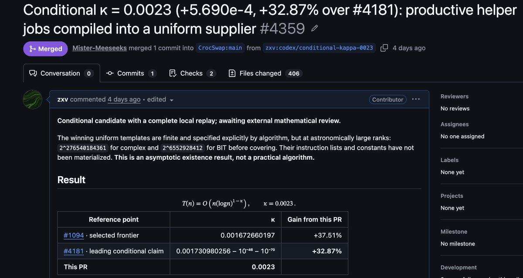Click the Files changed count 406

pyautogui.click(x=294, y=74)
